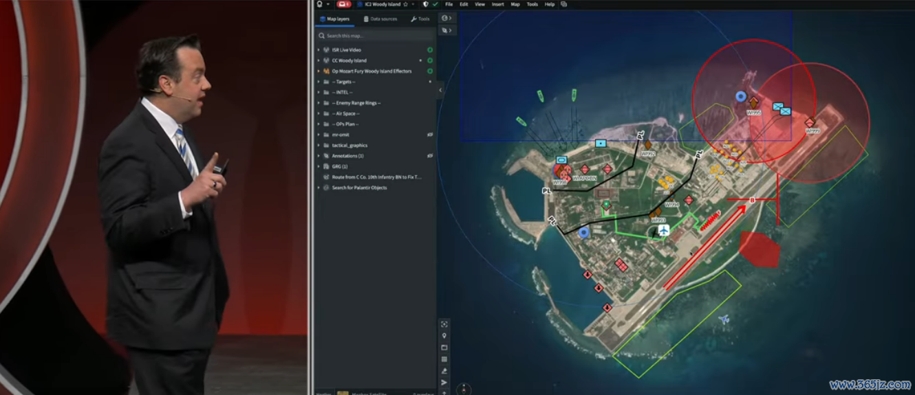The image size is (915, 395).
Task: Select the red four-diamond cluster hostile symbol
Action: click(x=621, y=264)
